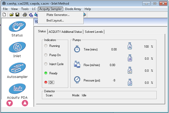
Task: Click the stopwatch icon beside Time (mins)
Action: pyautogui.click(x=77, y=49)
